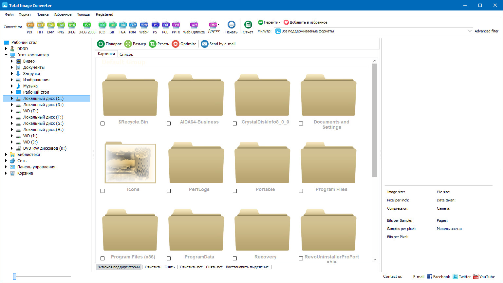The width and height of the screenshot is (503, 283).
Task: Expand the Панель управления node
Action: pyautogui.click(x=6, y=167)
